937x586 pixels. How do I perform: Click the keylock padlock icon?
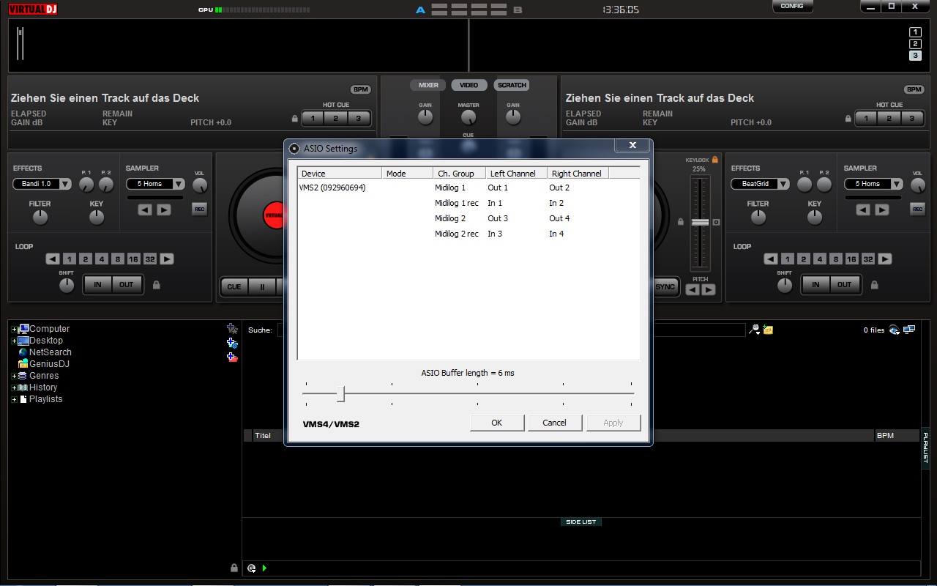[x=714, y=160]
